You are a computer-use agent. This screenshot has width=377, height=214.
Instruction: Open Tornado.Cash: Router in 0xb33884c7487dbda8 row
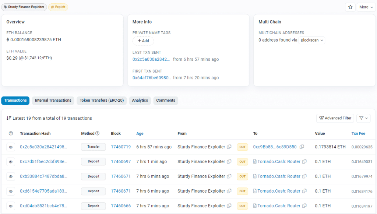[279, 176]
